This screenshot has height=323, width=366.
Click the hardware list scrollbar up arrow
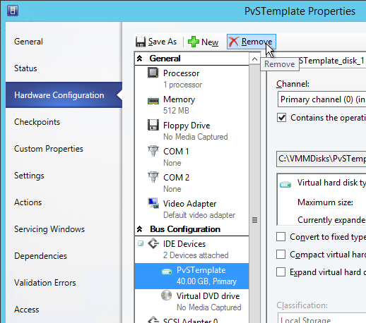[x=254, y=59]
